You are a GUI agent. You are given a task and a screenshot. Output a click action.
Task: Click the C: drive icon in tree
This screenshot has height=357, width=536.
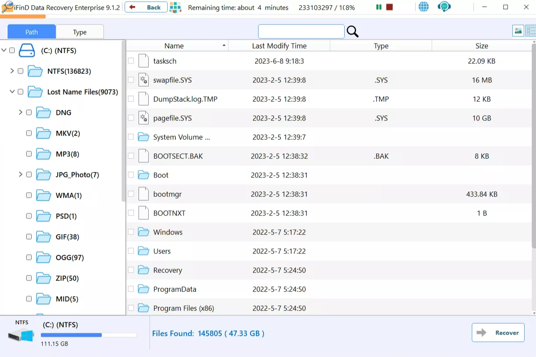click(27, 50)
